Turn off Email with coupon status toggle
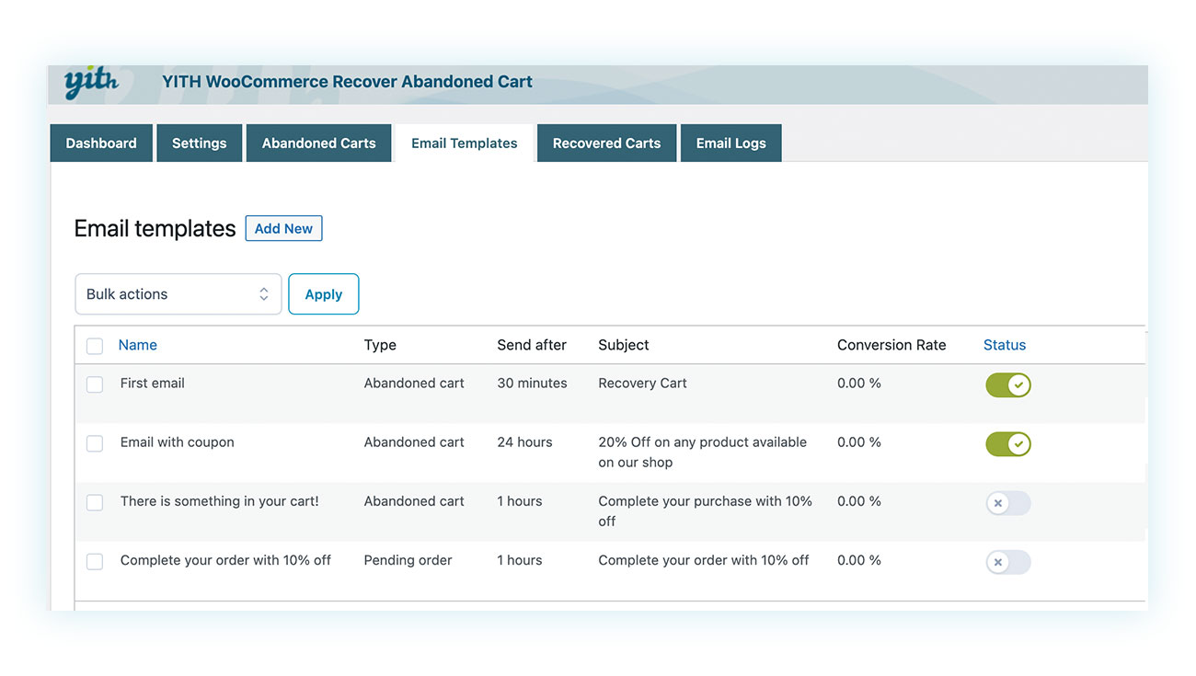 tap(1008, 444)
